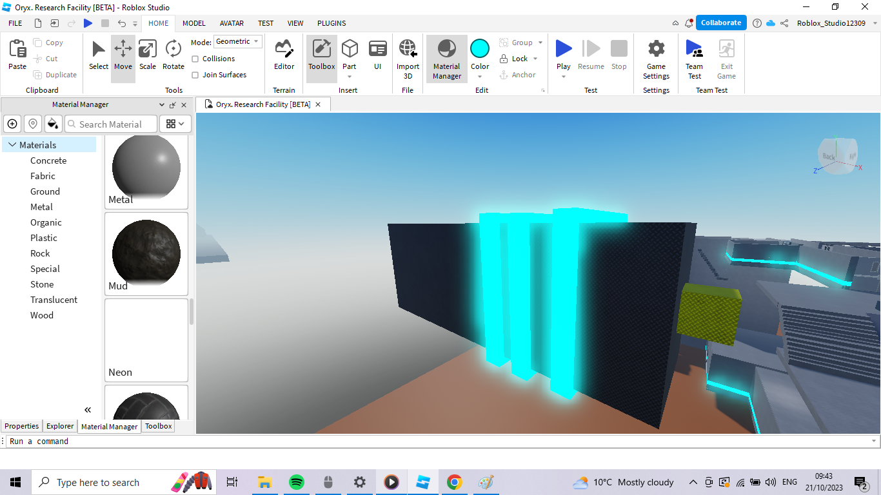Collapse the material sidebar with double chevron

(x=88, y=410)
